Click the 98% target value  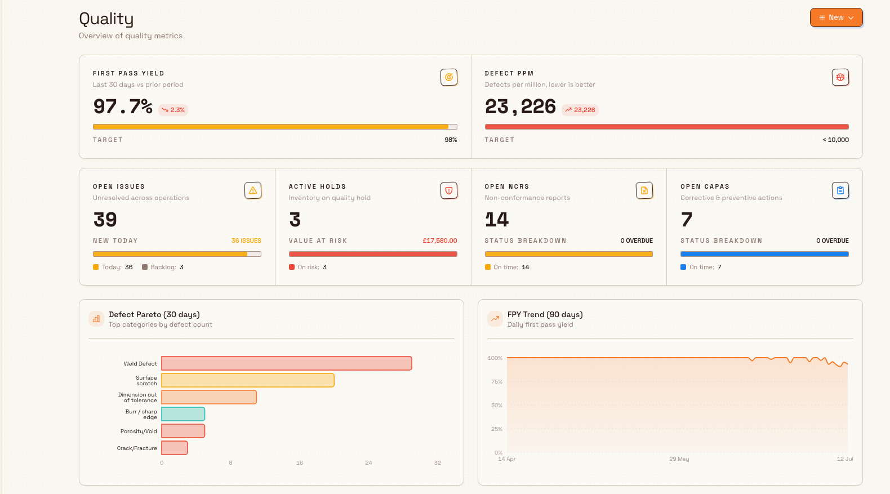451,140
